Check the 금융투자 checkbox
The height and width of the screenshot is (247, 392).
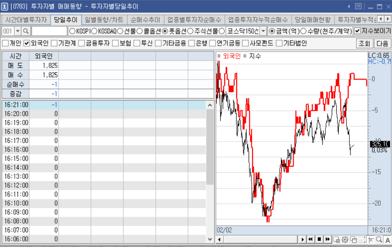click(x=82, y=43)
